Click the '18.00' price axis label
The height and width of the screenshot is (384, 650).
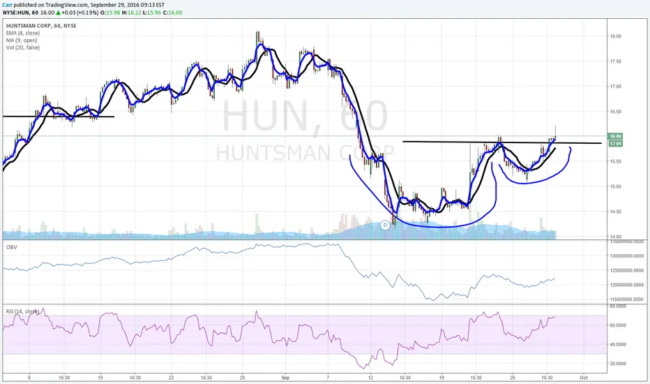(616, 36)
